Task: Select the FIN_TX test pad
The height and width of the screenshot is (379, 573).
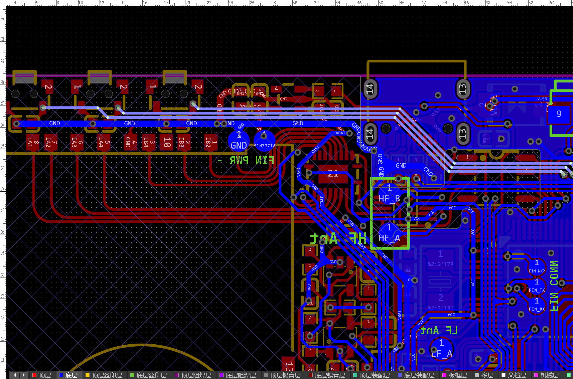Action: pyautogui.click(x=537, y=286)
